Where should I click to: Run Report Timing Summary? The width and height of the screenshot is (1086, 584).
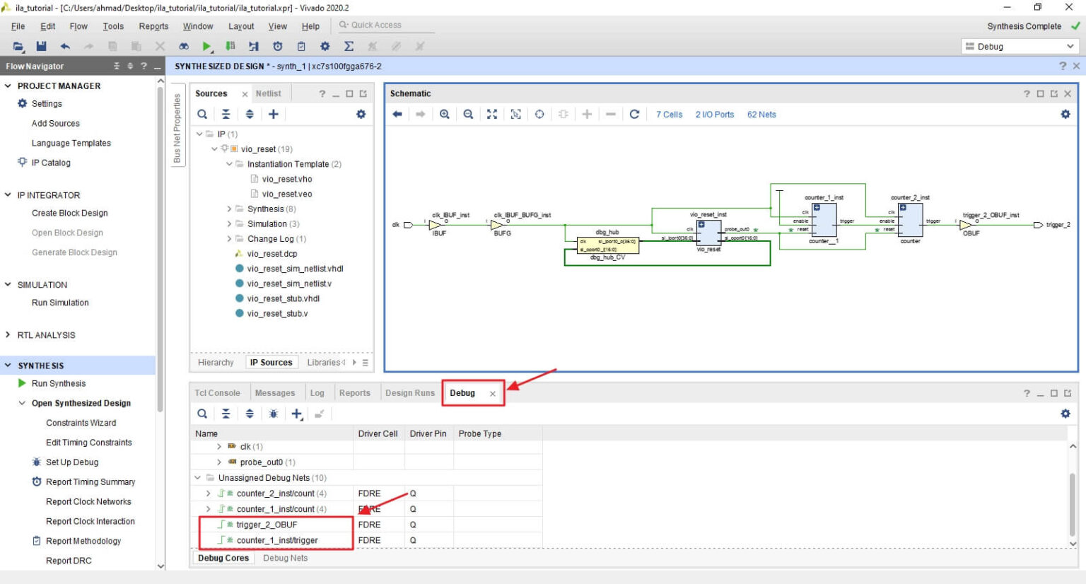(90, 481)
